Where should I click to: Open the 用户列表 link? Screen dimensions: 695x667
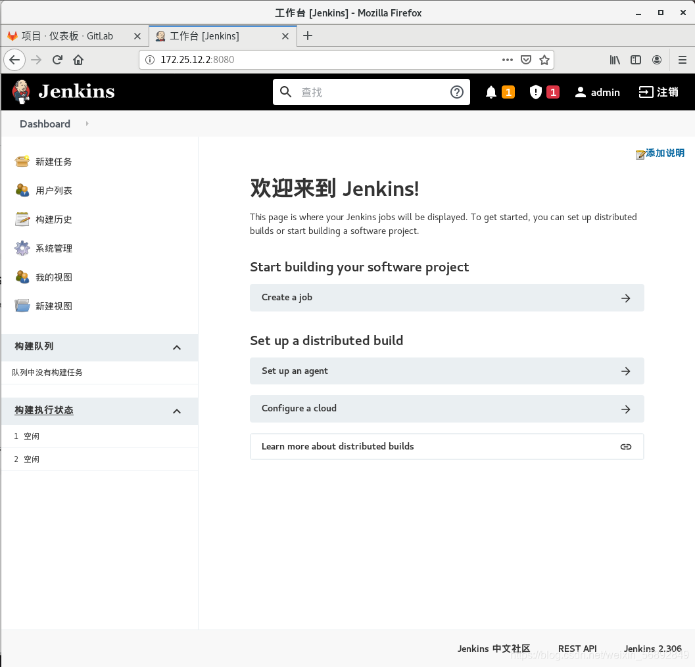tap(54, 191)
